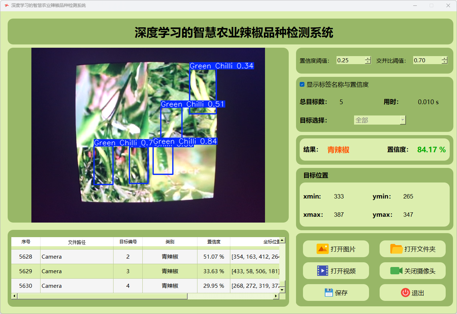This screenshot has width=457, height=314.
Task: Click the green camera icon to close camera
Action: pyautogui.click(x=396, y=271)
